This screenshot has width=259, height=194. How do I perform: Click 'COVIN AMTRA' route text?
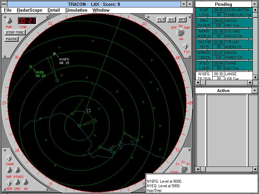(237, 10)
